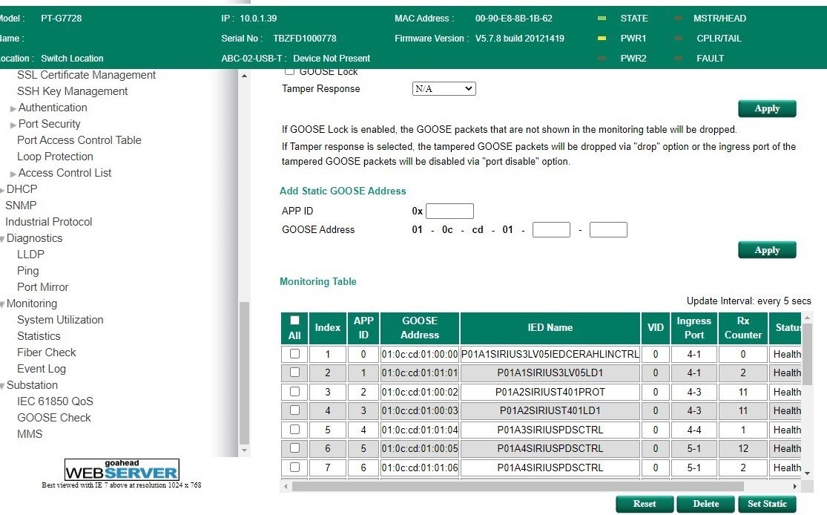Click the sidebar scroll-down arrow
The height and width of the screenshot is (515, 827).
click(x=245, y=450)
